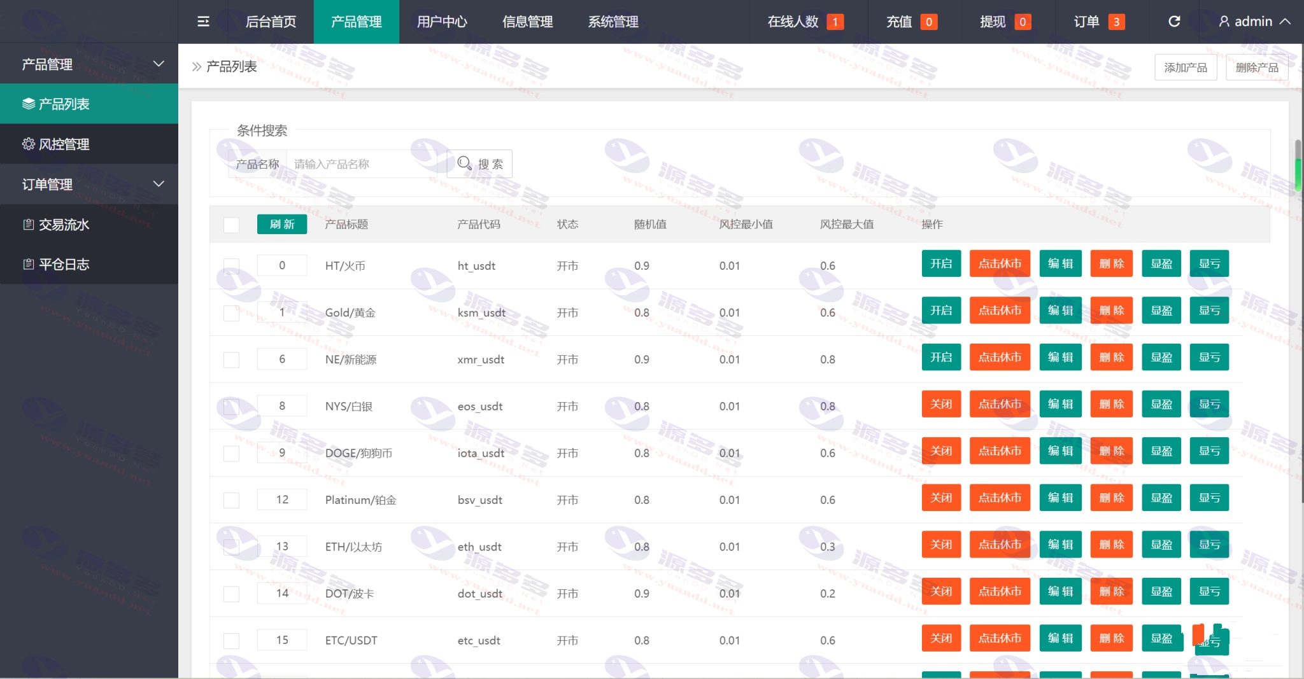Image resolution: width=1304 pixels, height=679 pixels.
Task: Check the box for ETC/USDT row
Action: coord(231,641)
